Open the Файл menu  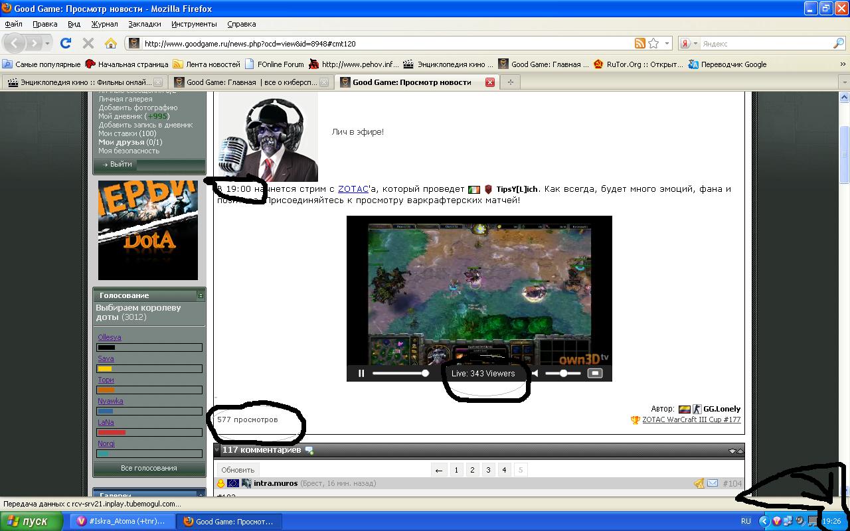tap(13, 24)
